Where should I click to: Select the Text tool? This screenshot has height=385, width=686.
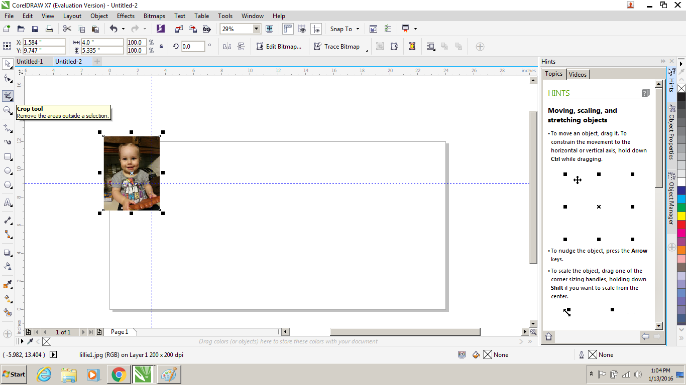point(8,203)
